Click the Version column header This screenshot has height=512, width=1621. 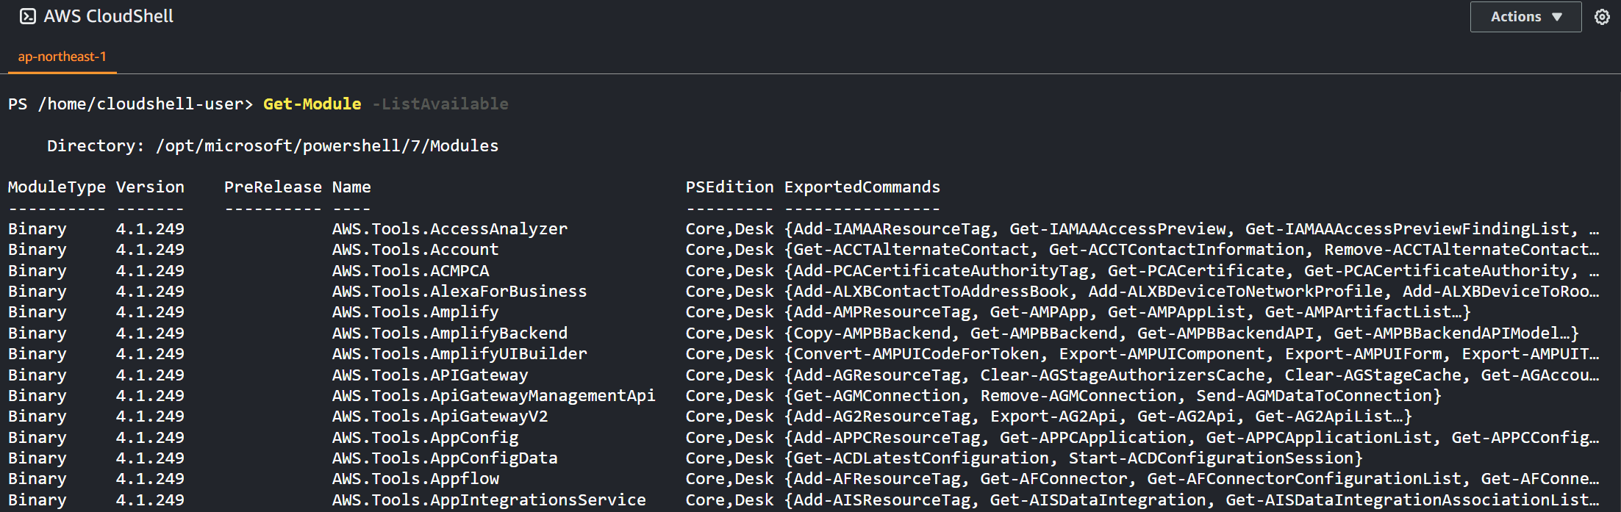click(x=150, y=187)
